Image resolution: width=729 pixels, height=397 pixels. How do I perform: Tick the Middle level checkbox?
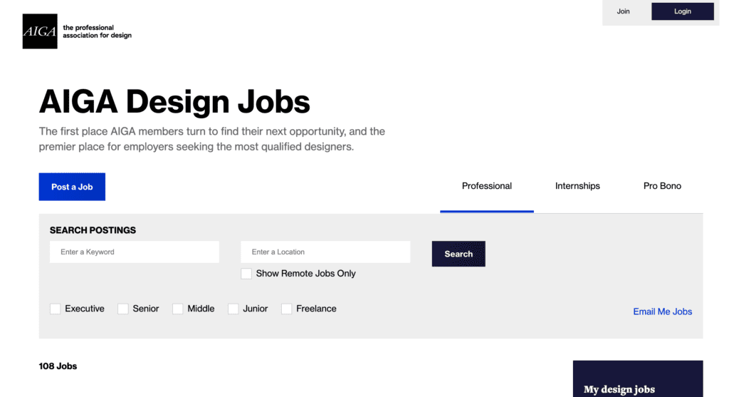pos(177,309)
